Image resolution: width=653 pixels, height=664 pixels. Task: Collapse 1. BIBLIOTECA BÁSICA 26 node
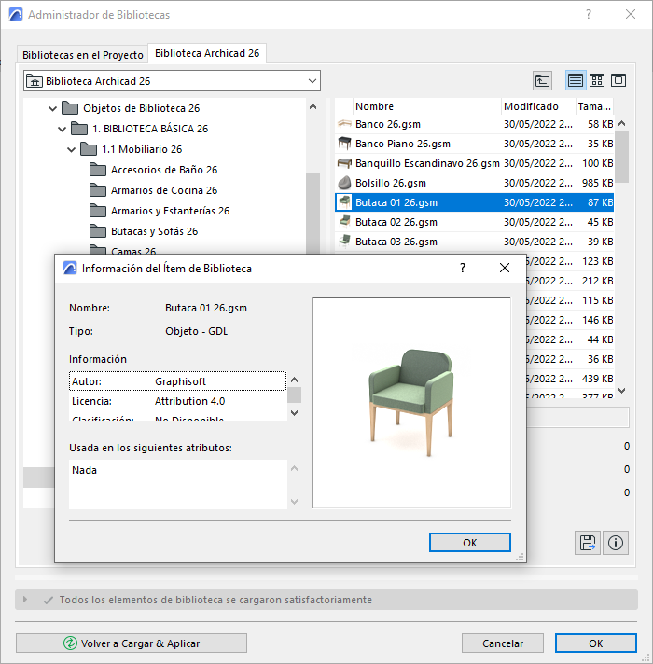coord(62,129)
